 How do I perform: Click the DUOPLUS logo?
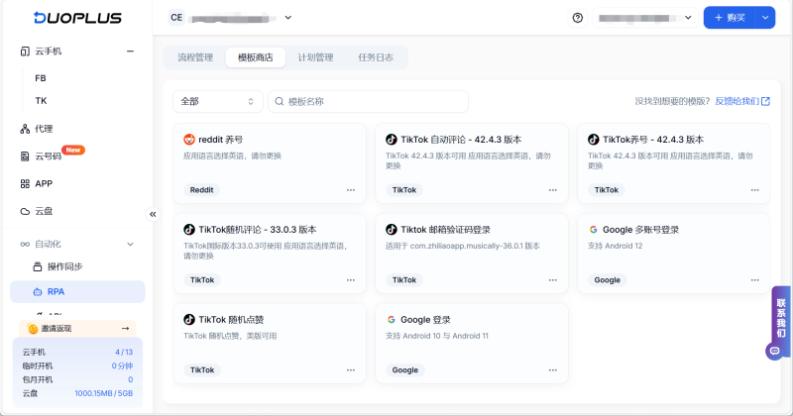tap(75, 18)
